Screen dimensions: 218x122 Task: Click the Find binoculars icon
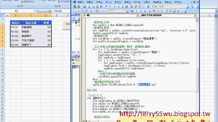pyautogui.click(x=101, y=6)
